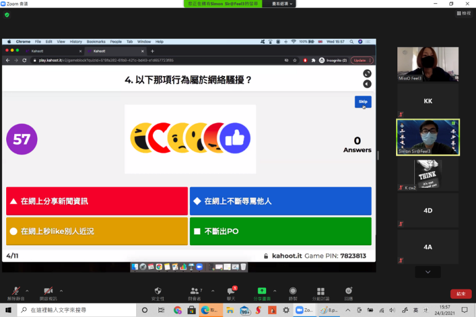Choose yellow answer 在網上秒like別人近況
The image size is (476, 317).
coord(97,231)
